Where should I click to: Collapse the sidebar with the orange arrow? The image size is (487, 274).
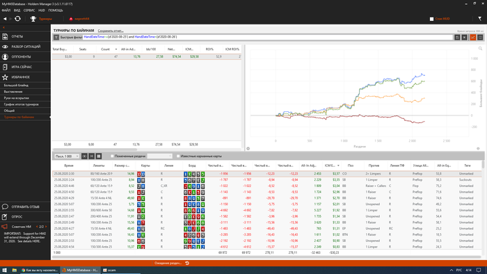[3, 28]
